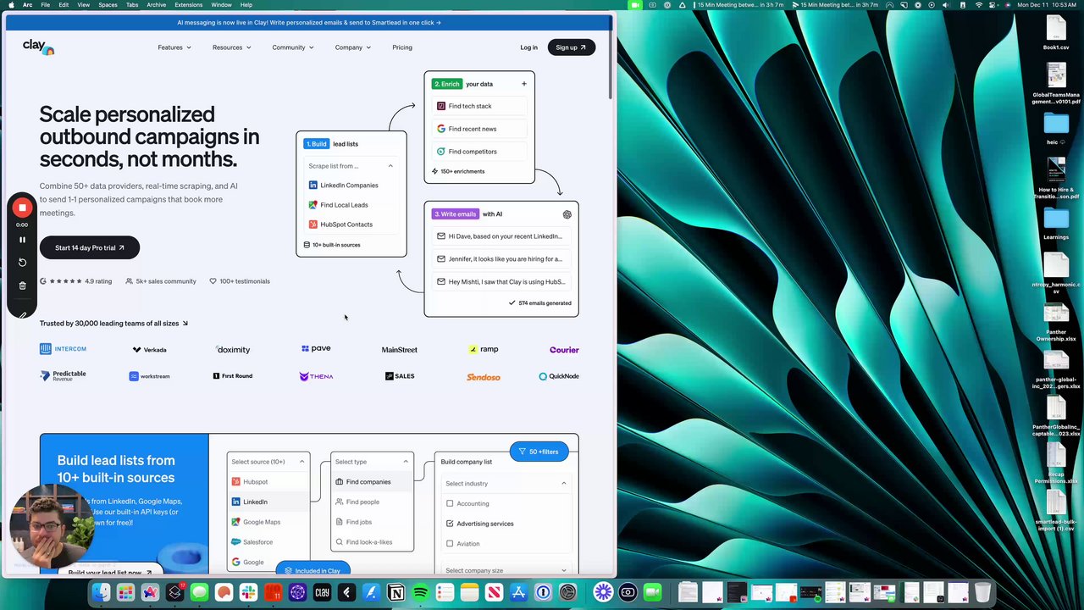The width and height of the screenshot is (1084, 610).
Task: Click the green camera indicator in the menu bar
Action: coord(635,4)
